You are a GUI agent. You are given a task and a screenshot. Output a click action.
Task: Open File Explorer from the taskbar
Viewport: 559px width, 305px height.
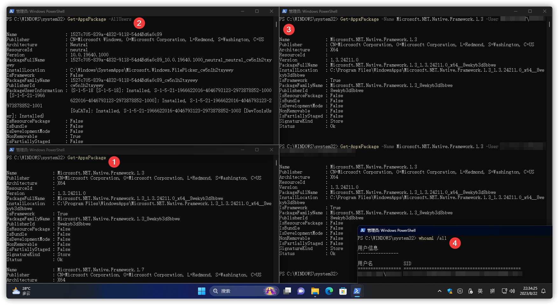(315, 291)
